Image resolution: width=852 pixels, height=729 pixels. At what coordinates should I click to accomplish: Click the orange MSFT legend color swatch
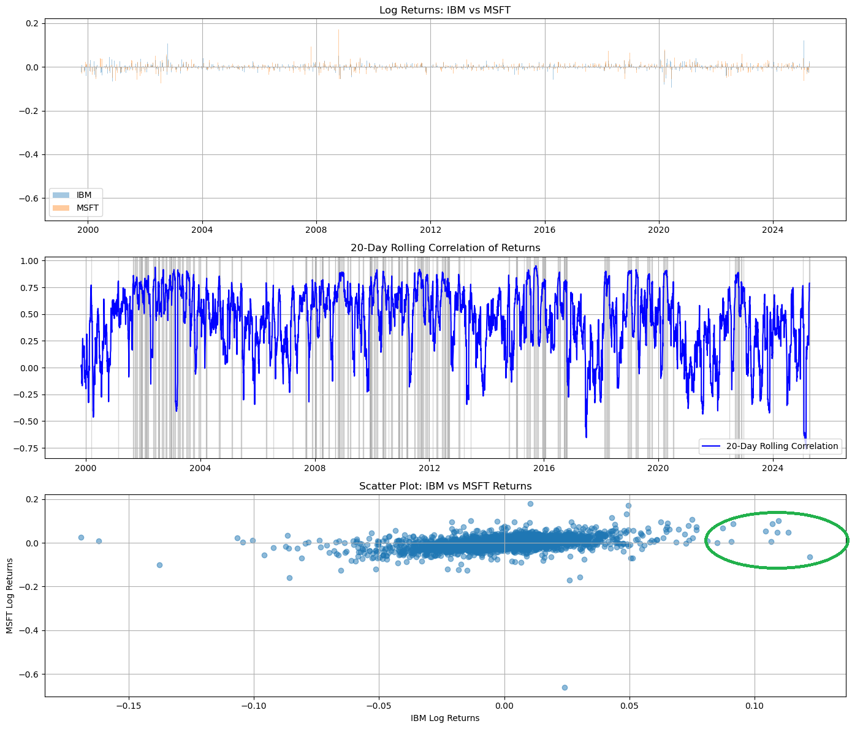pyautogui.click(x=61, y=208)
